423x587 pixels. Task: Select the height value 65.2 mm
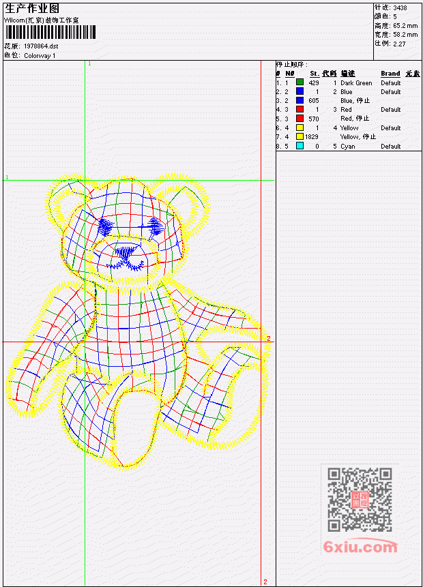[405, 25]
